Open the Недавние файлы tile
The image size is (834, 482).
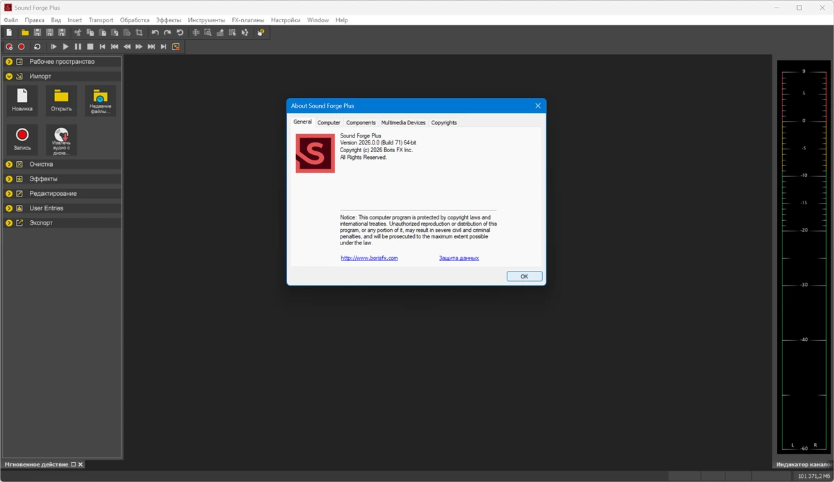coord(100,101)
